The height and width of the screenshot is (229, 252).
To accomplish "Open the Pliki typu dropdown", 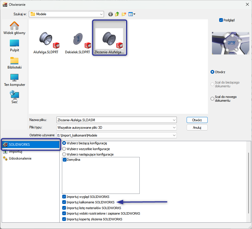I will pos(174,127).
